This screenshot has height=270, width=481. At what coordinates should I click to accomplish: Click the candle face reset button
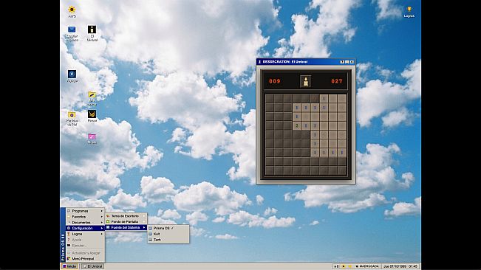(306, 81)
